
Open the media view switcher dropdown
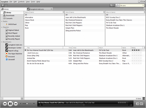point(112,5)
